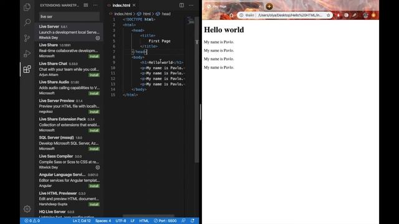Open a new browser tab with plus button
This screenshot has height=224, width=399.
coord(269,6)
